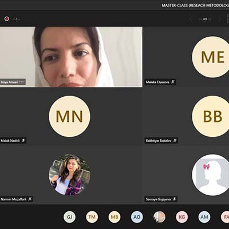The width and height of the screenshot is (229, 229).
Task: Select the KG participant avatar
Action: (181, 217)
